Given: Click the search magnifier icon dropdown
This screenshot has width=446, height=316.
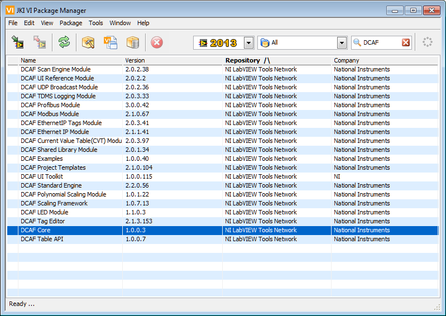Looking at the screenshot, I should (x=357, y=42).
